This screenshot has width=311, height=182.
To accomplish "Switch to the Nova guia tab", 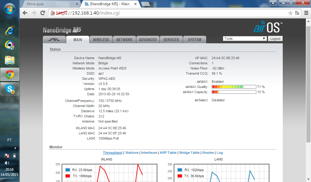I will 50,4.
